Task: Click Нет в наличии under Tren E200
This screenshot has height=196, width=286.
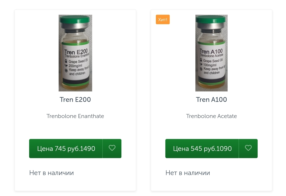Action: click(51, 173)
